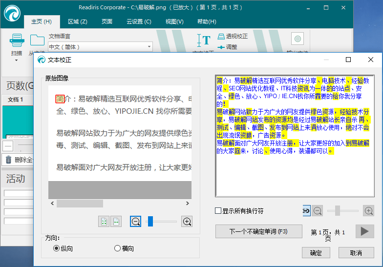Click the fit-to-width icon under the original image

pyautogui.click(x=116, y=221)
